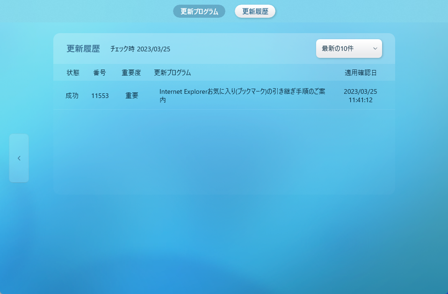This screenshot has width=448, height=294.
Task: Click the 番号 column header
Action: (100, 73)
